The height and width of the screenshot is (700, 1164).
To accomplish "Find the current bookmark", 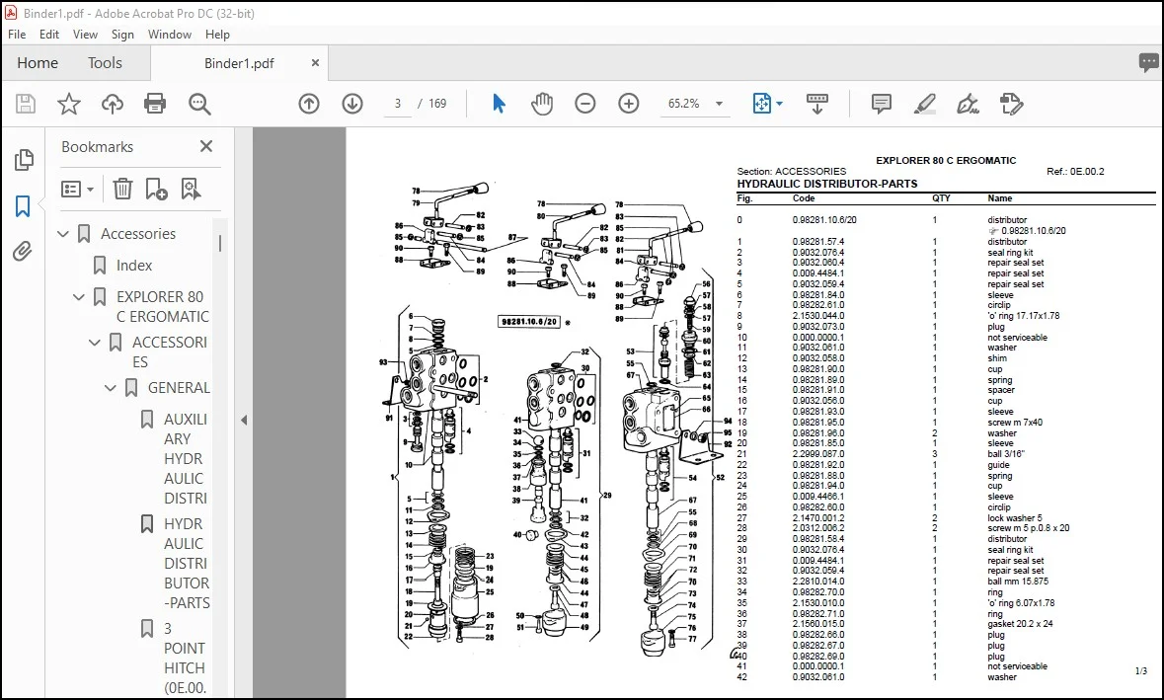I will (x=191, y=190).
